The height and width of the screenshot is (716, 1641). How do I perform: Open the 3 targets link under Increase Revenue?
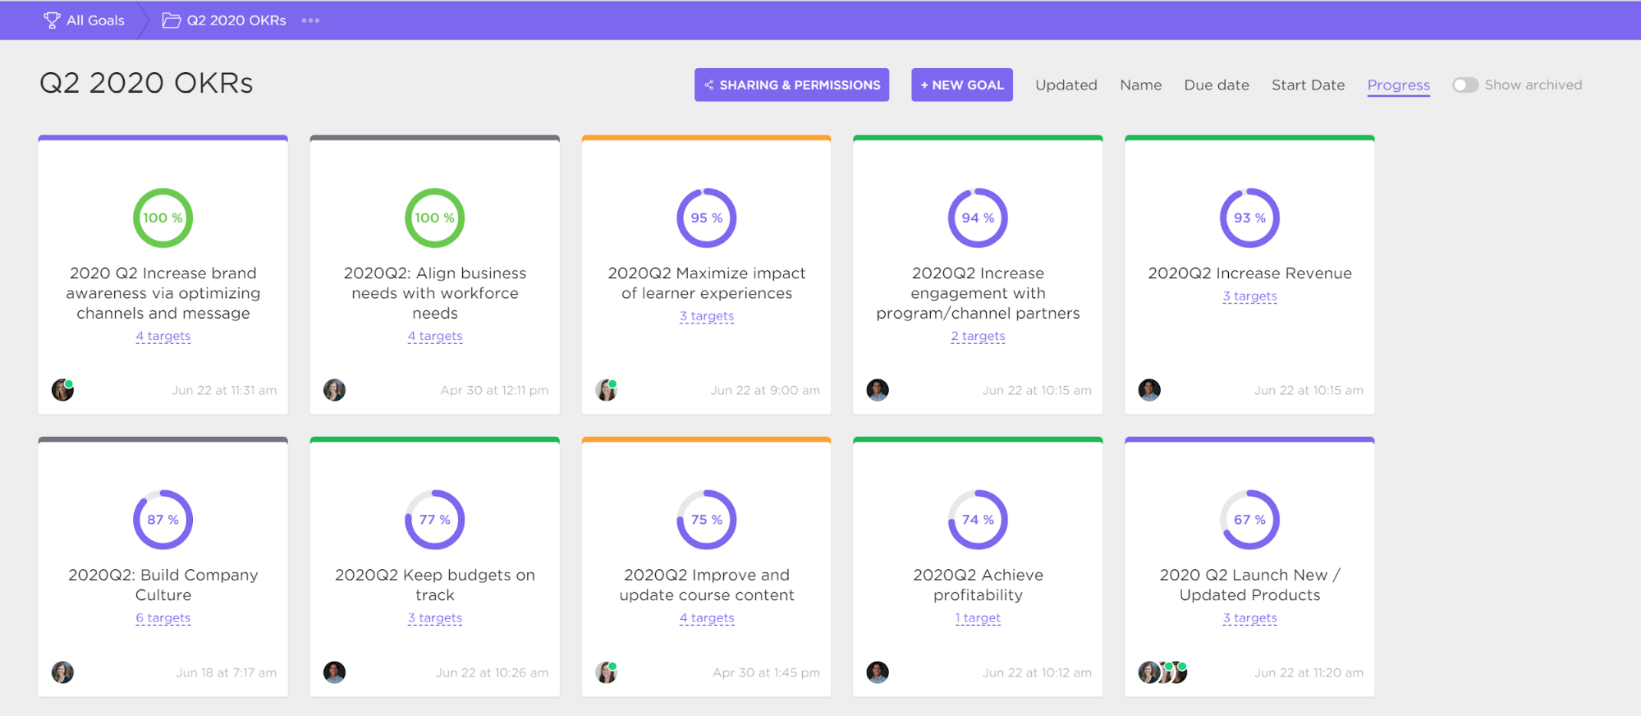tap(1249, 296)
